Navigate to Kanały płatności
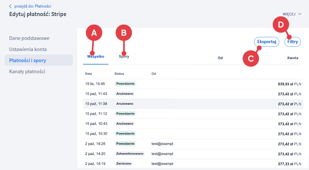This screenshot has height=170, width=309. [x=27, y=72]
